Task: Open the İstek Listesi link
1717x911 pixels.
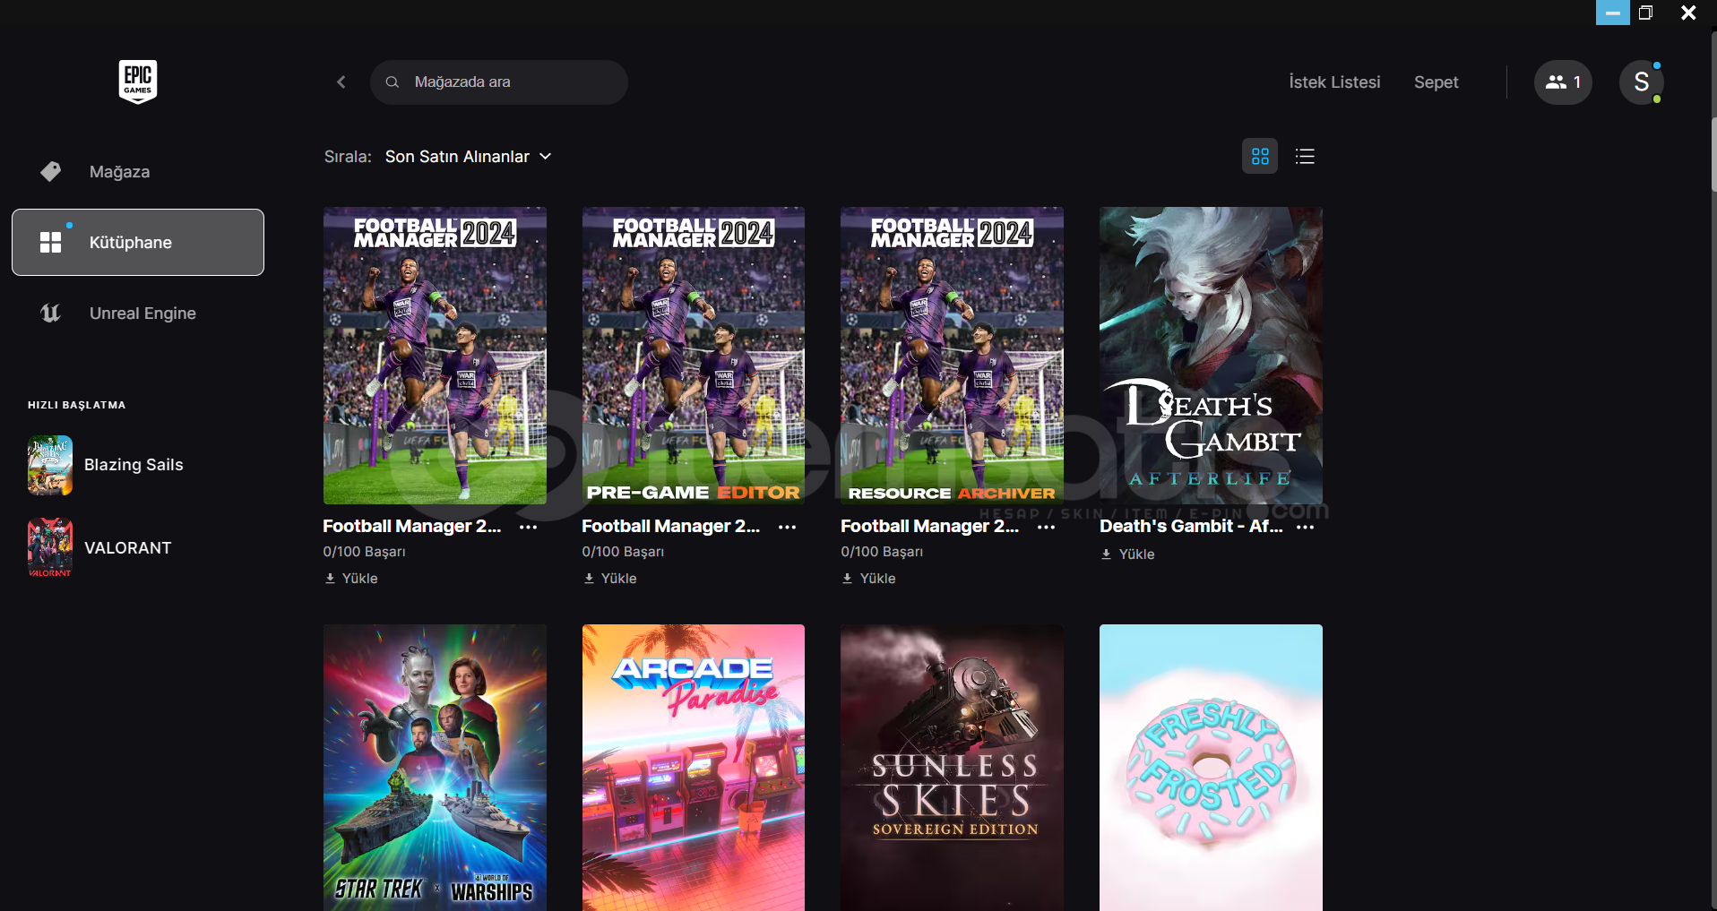Action: [1334, 82]
